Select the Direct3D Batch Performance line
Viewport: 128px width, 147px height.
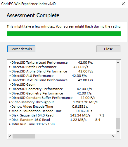[x=49, y=67]
